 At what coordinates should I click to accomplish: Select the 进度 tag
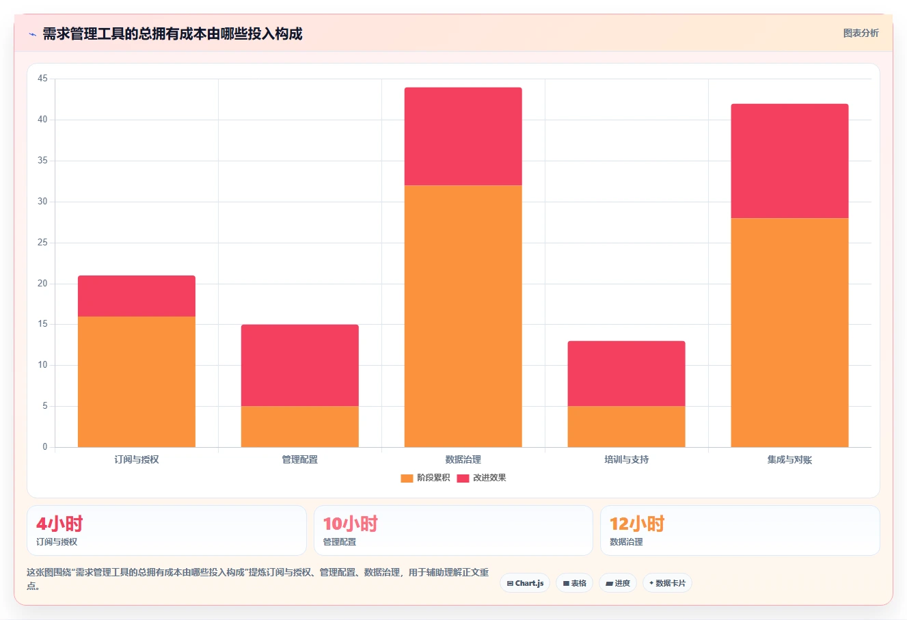(618, 583)
